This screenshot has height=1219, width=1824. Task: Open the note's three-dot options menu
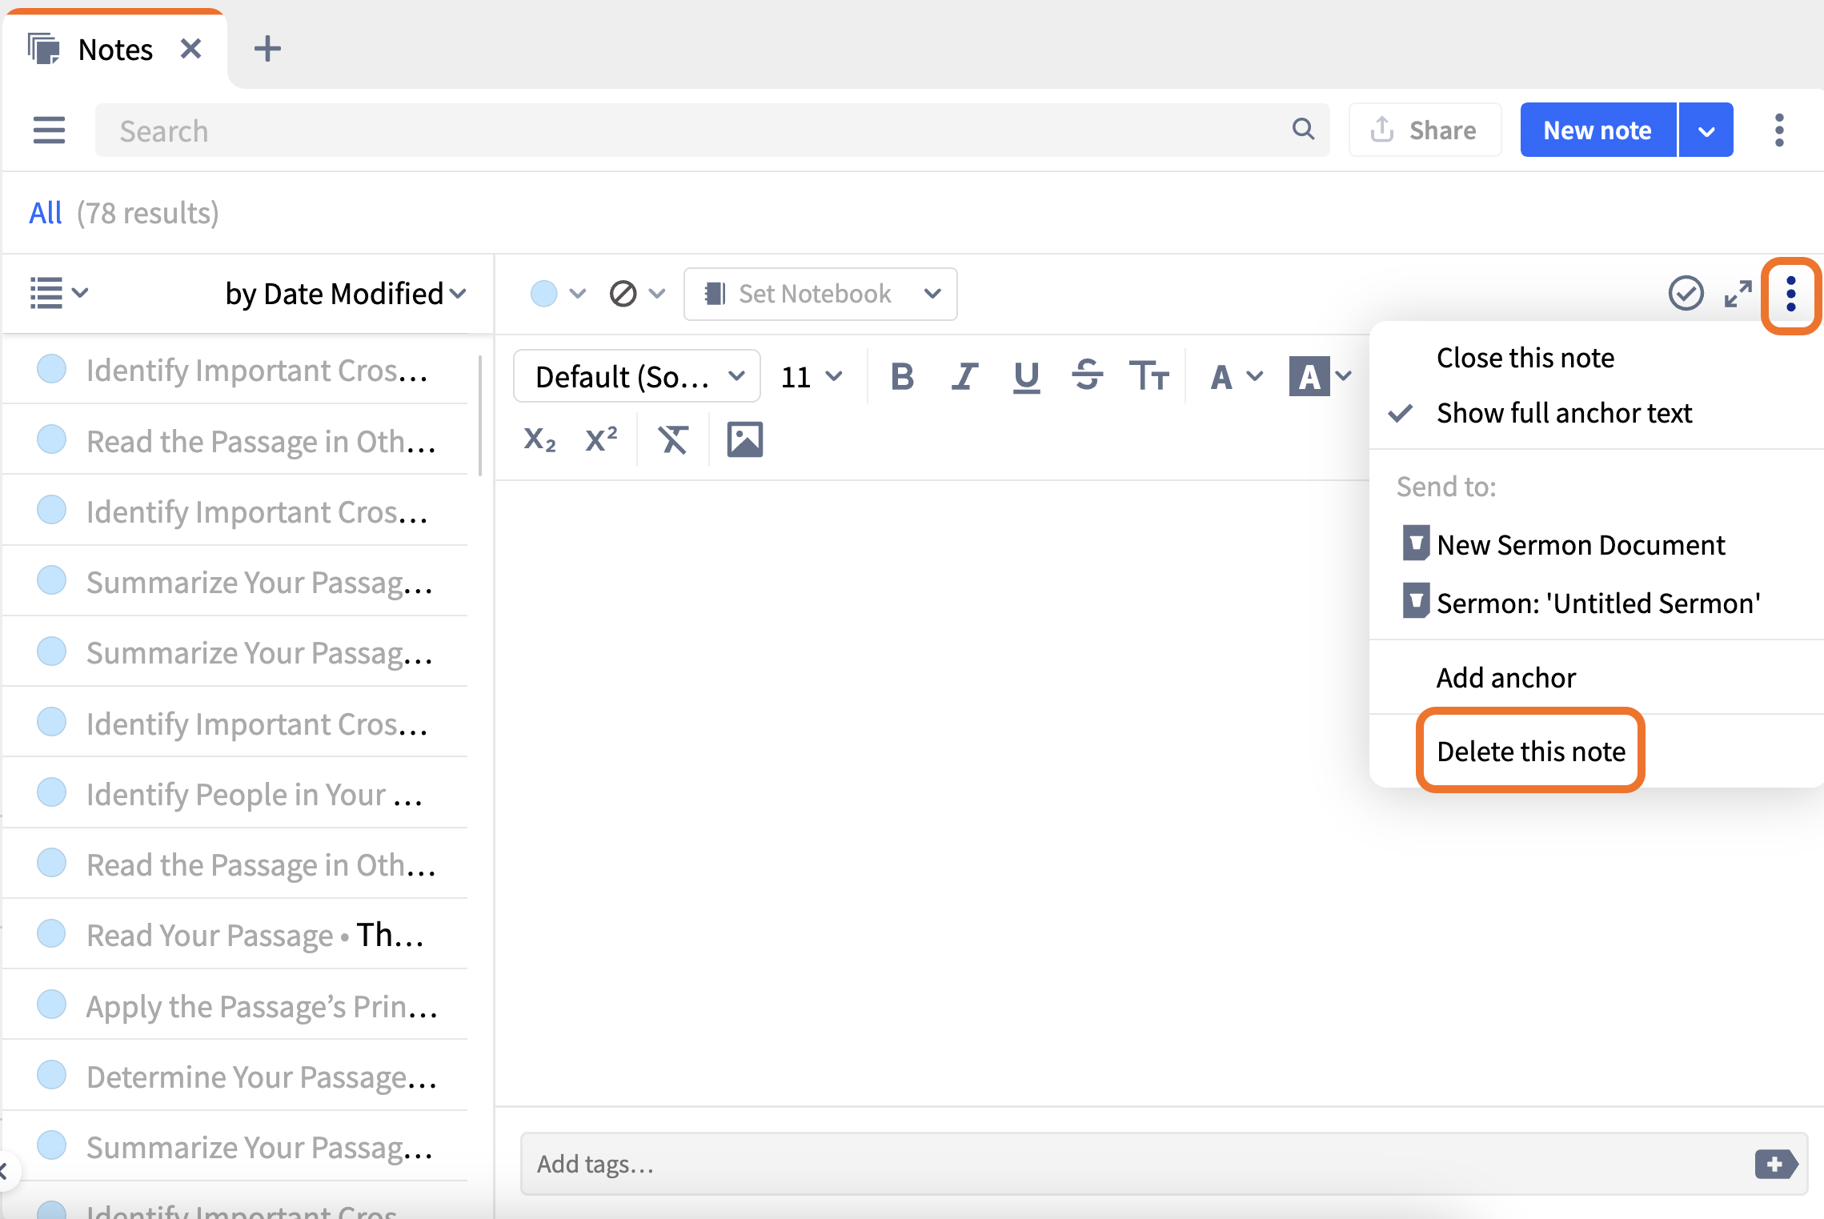(x=1791, y=295)
